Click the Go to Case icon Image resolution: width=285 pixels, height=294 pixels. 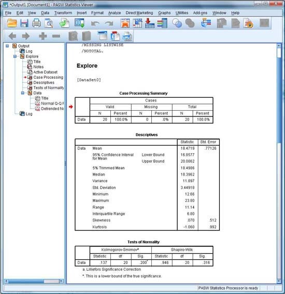(137, 23)
